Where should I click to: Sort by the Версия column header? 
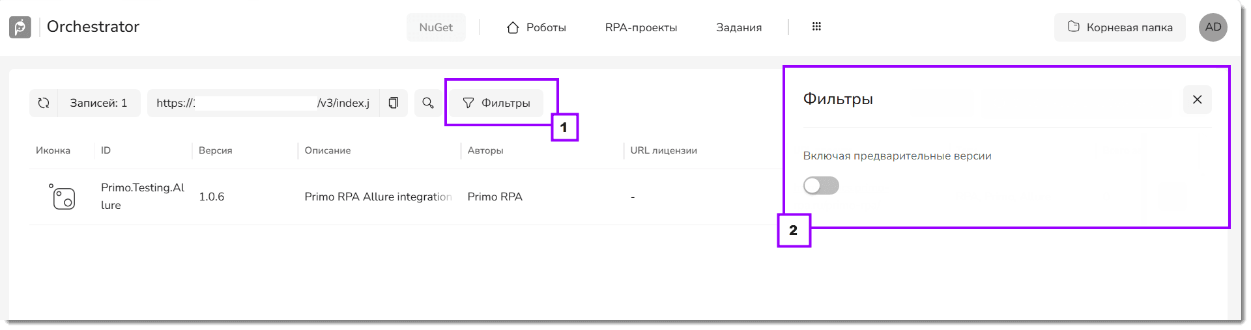coord(216,150)
